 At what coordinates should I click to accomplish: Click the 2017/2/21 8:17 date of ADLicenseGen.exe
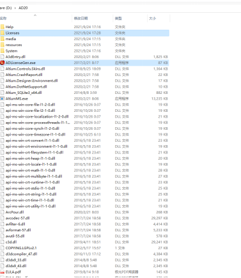coord(86,63)
